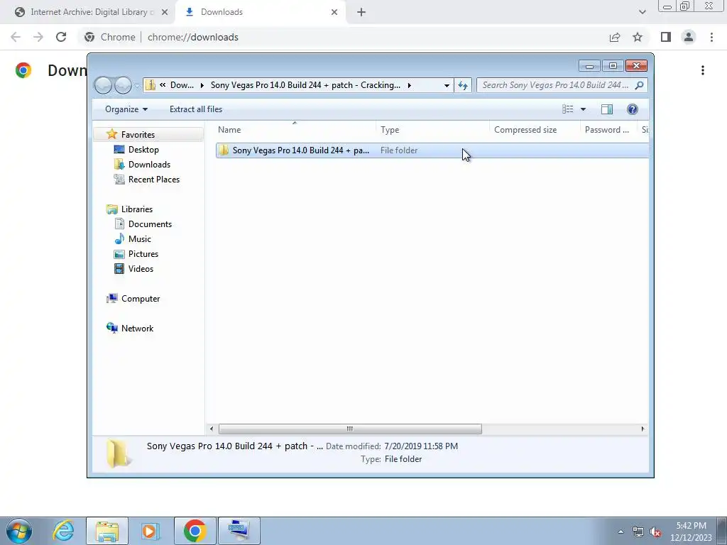The image size is (727, 545).
Task: Open the Organize menu
Action: point(126,109)
